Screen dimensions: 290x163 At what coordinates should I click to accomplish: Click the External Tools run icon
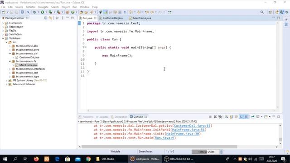[58, 12]
